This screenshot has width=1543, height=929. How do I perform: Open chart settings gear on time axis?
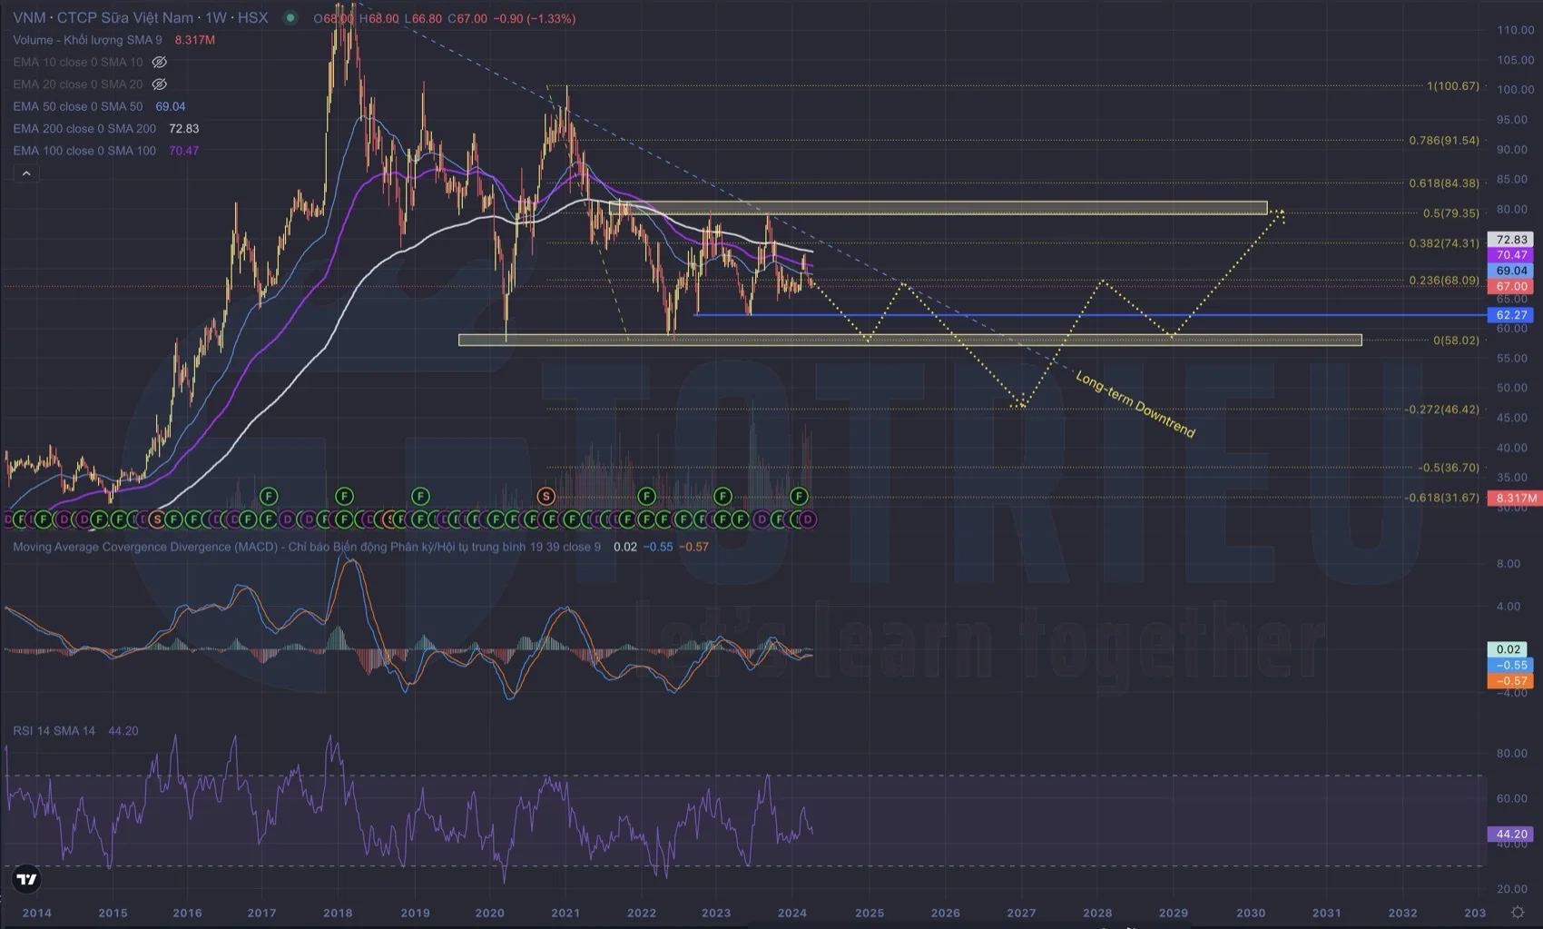tap(1517, 912)
